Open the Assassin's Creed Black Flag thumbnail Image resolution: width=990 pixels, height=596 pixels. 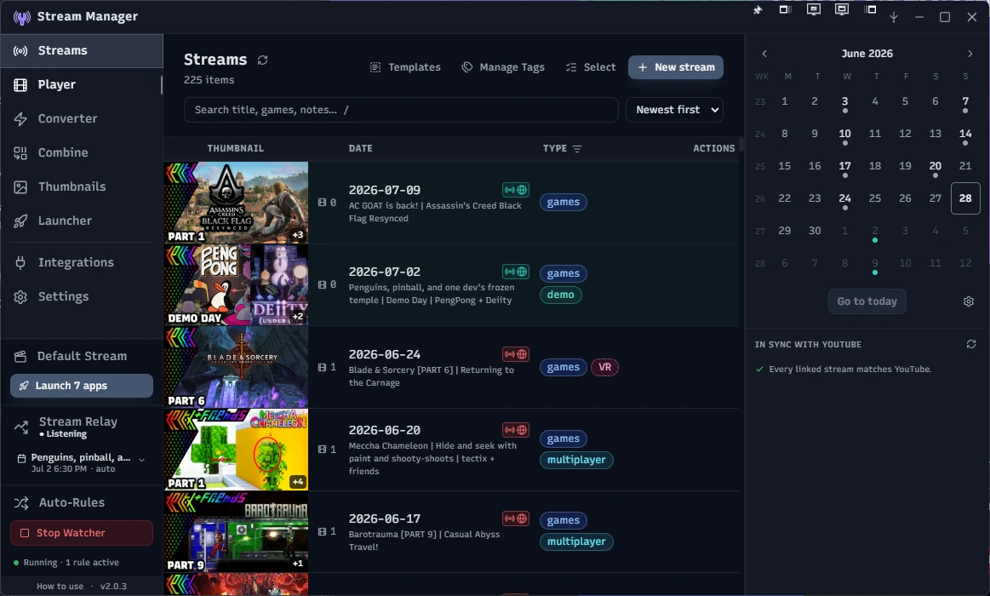[x=236, y=203]
